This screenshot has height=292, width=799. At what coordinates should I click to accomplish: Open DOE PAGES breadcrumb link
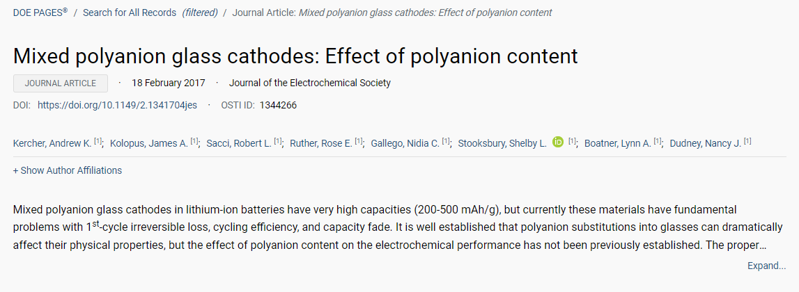coord(40,13)
